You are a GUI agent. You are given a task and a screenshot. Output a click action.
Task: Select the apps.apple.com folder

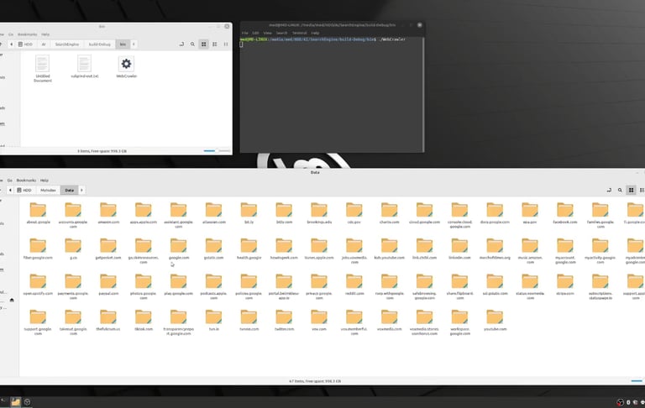(x=143, y=213)
